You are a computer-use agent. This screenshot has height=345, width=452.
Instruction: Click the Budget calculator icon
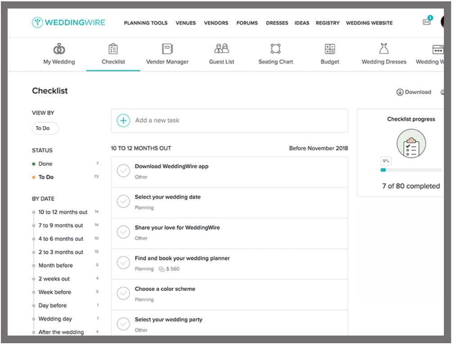[330, 49]
